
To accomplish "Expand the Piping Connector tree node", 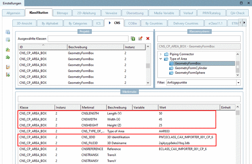I will (x=161, y=54).
